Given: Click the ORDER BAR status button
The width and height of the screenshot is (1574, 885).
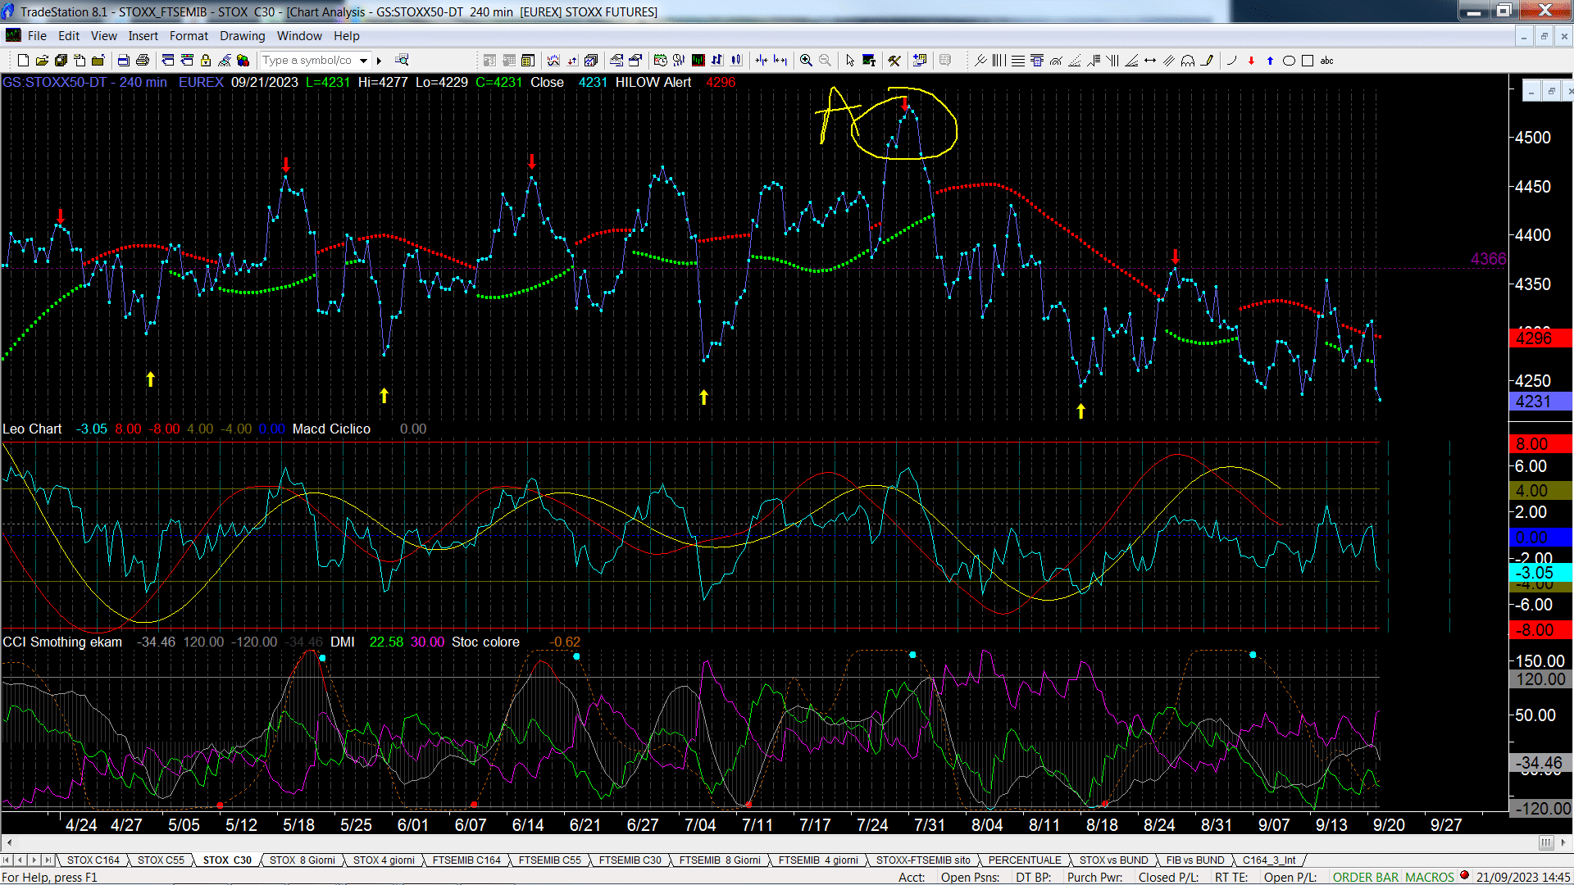Looking at the screenshot, I should click(x=1365, y=877).
